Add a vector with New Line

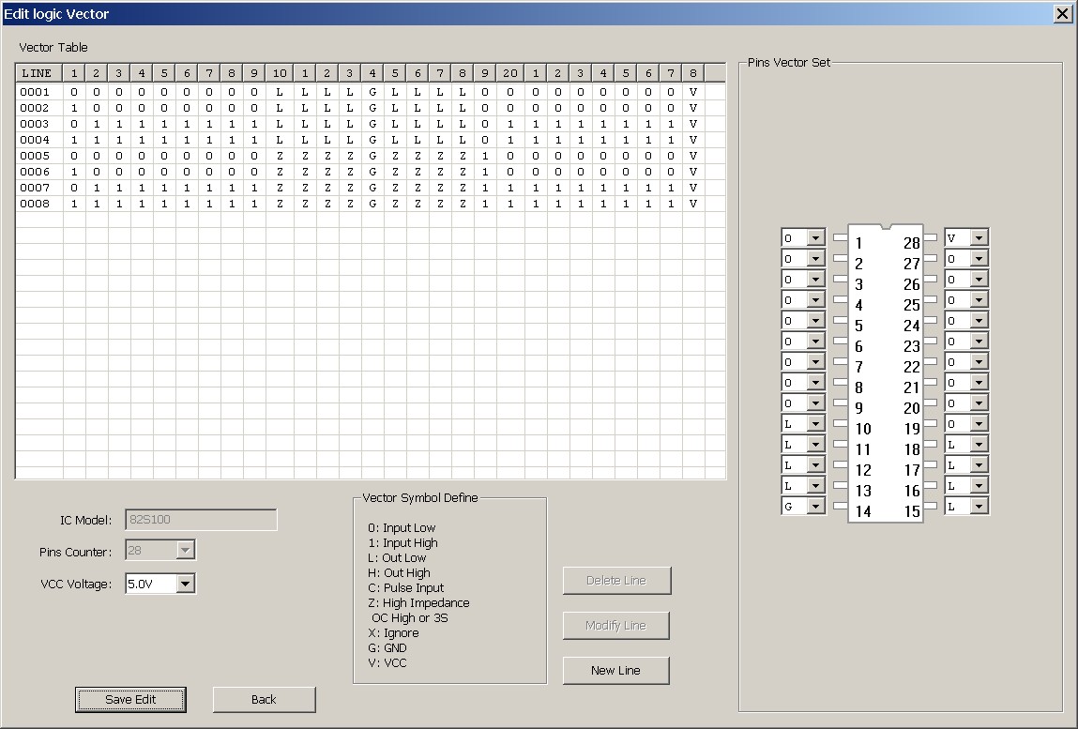point(615,670)
